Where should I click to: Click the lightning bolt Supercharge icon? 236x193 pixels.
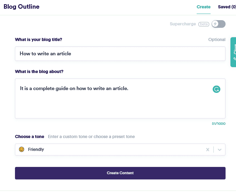point(215,24)
